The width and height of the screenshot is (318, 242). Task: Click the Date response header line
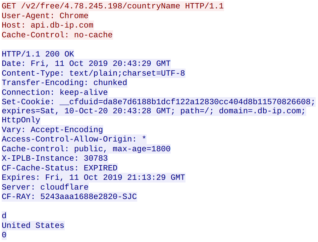click(x=86, y=64)
